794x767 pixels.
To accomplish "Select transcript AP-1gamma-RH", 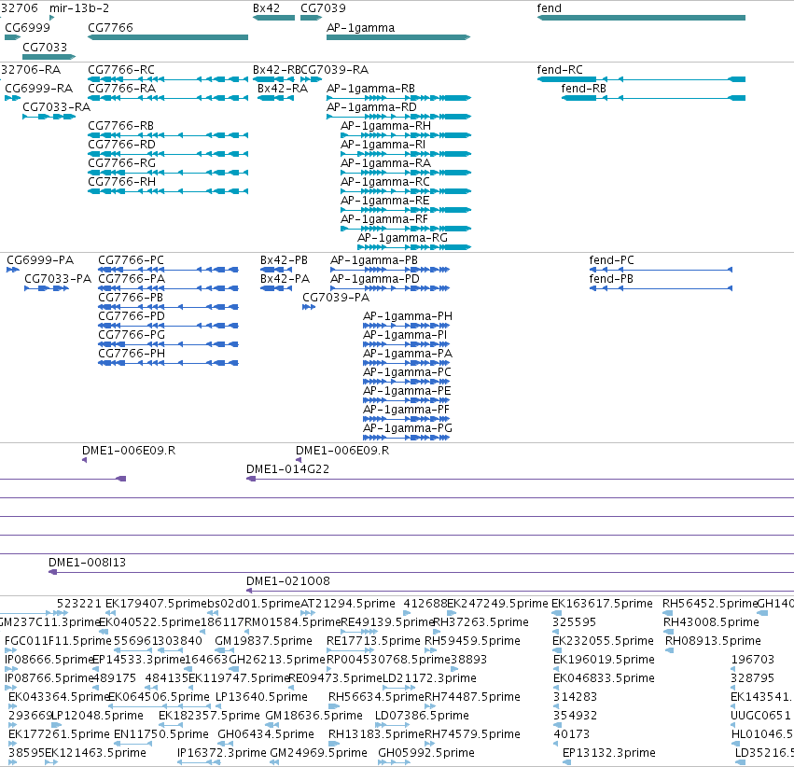I will [386, 126].
